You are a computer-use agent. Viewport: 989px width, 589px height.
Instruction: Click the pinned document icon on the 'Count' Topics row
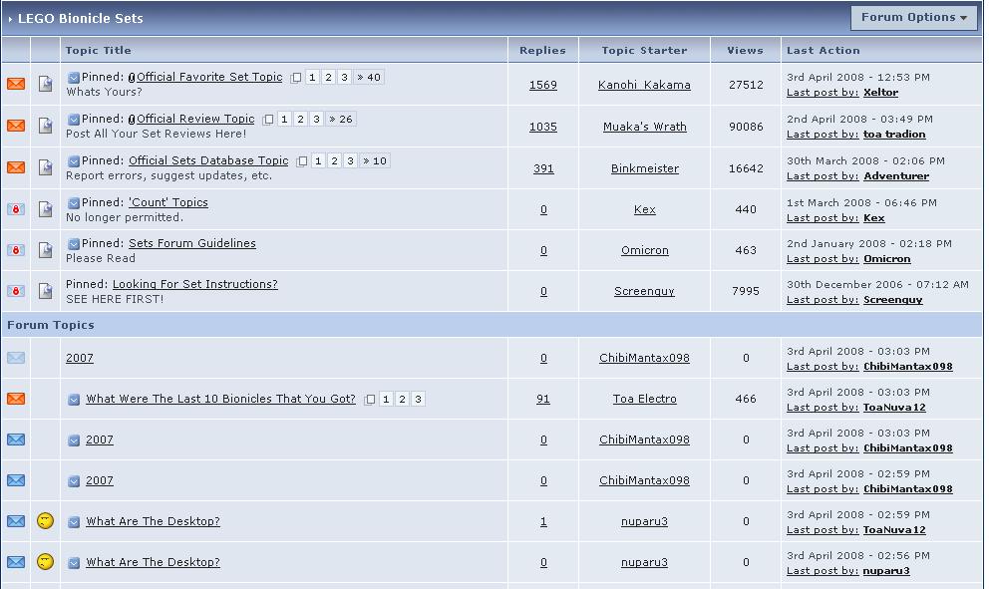pos(46,208)
